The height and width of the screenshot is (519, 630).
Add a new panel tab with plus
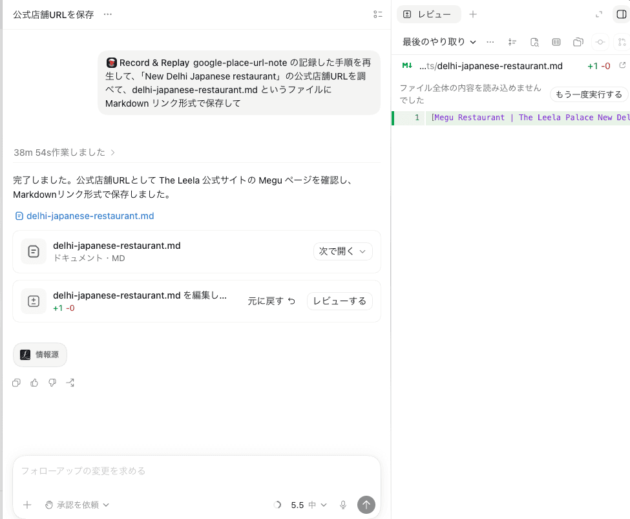(473, 14)
